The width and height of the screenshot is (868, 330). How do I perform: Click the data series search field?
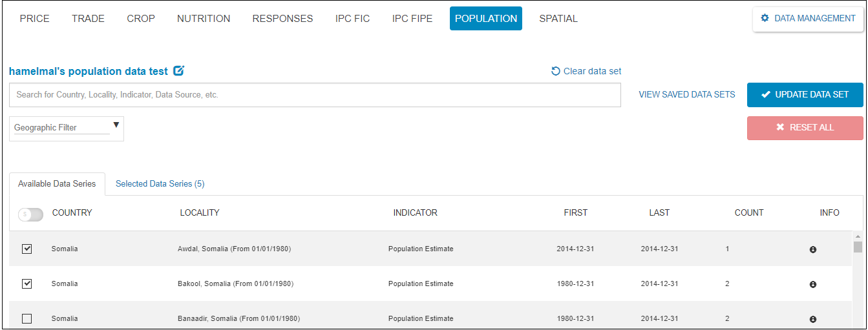pos(315,95)
